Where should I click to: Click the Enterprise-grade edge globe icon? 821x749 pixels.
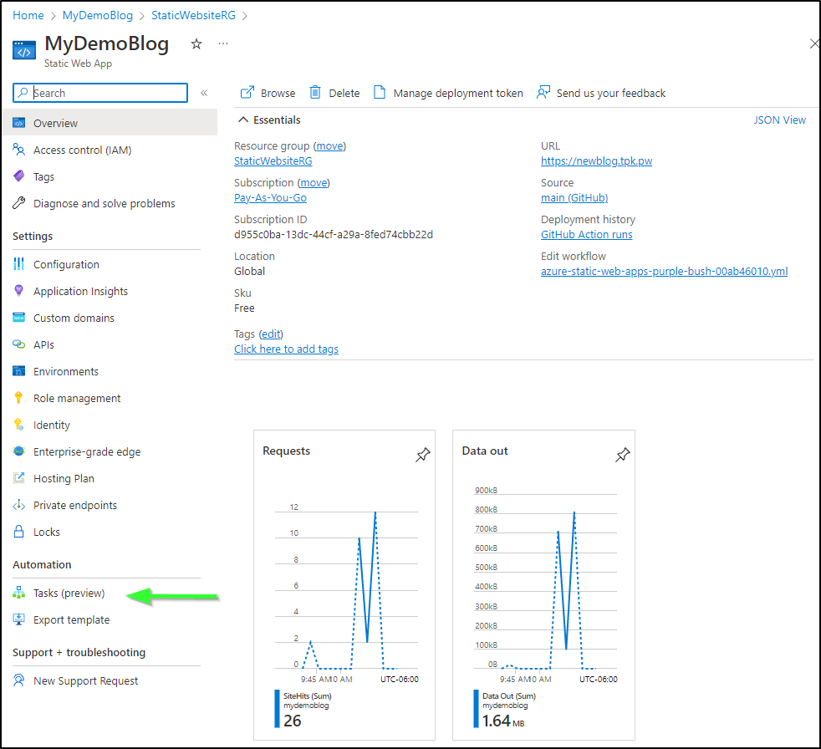19,451
